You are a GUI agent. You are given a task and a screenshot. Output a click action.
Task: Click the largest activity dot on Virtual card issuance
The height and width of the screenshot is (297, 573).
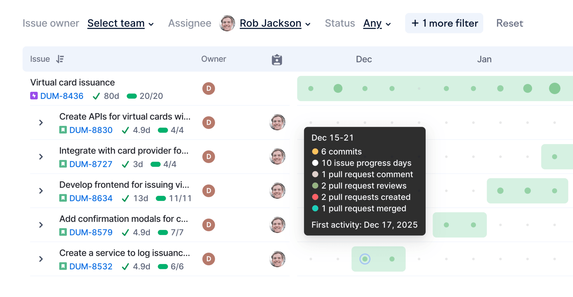point(555,88)
